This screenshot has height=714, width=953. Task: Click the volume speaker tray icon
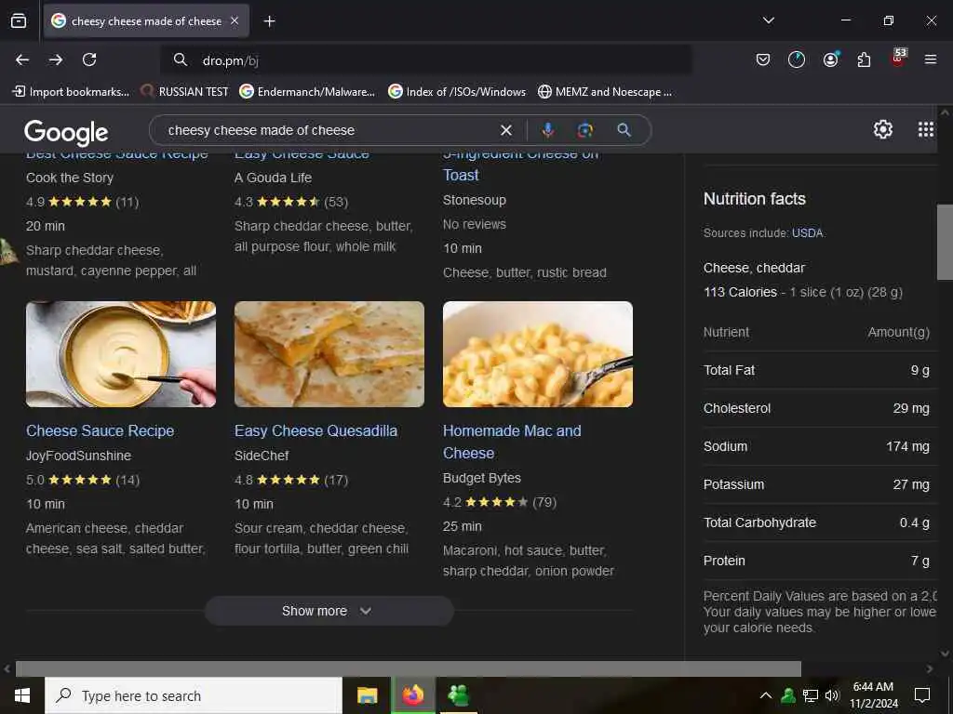coord(832,695)
